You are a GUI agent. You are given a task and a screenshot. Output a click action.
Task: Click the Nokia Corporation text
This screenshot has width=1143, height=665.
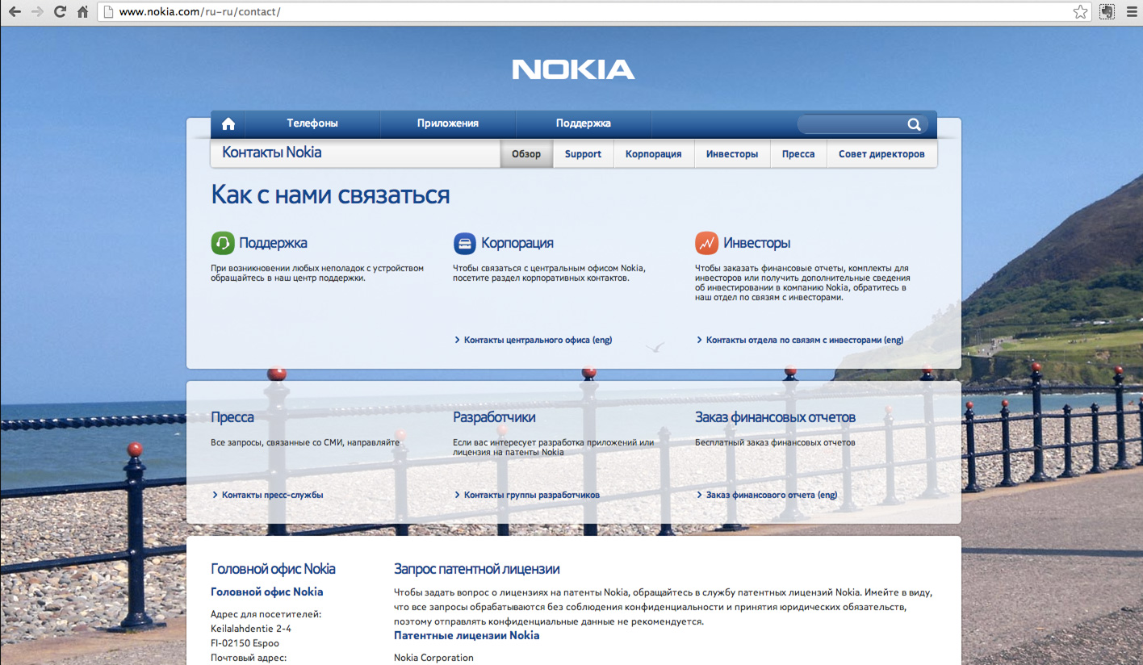434,658
